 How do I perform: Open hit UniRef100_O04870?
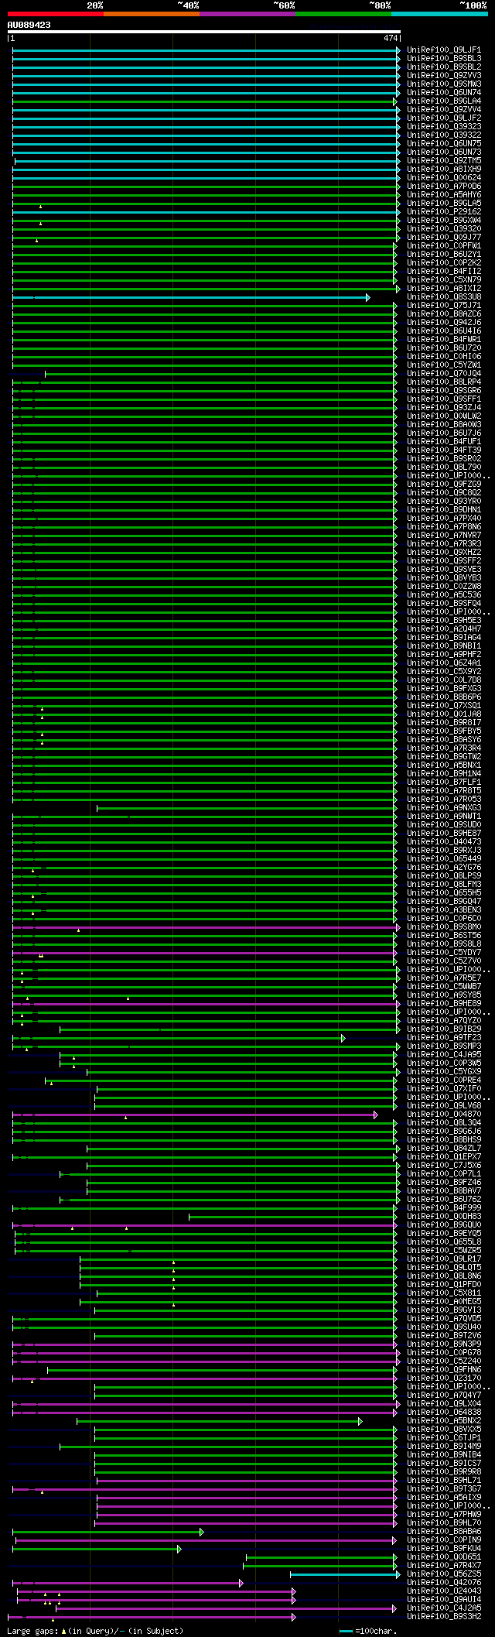tap(444, 1115)
